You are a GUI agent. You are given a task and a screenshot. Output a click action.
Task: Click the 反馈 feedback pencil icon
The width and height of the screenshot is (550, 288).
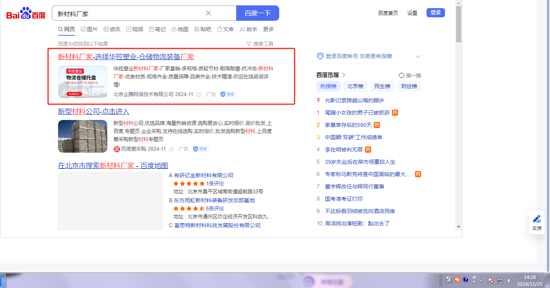tap(537, 219)
